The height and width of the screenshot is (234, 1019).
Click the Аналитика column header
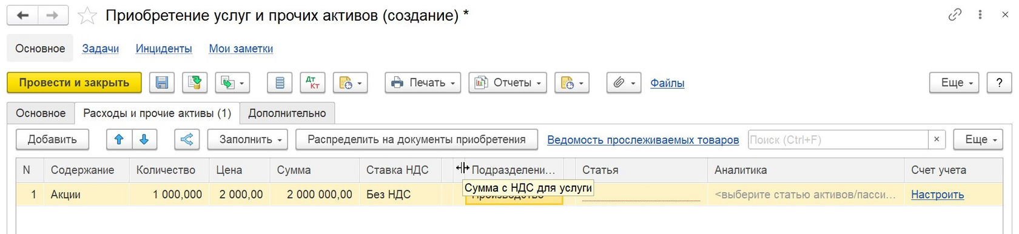point(805,170)
